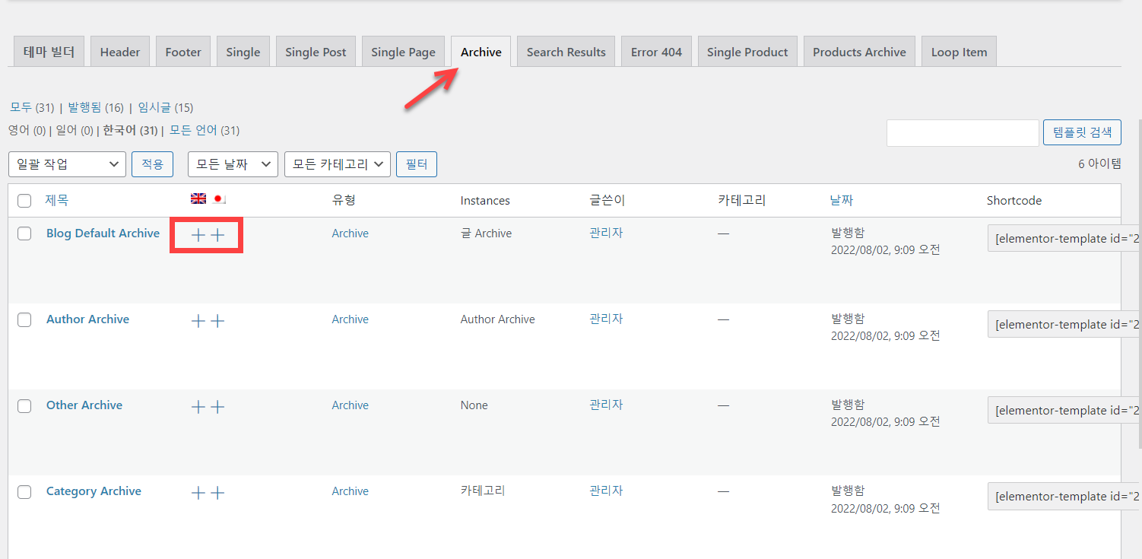Add English translation for Category Archive
1142x559 pixels.
pos(198,493)
